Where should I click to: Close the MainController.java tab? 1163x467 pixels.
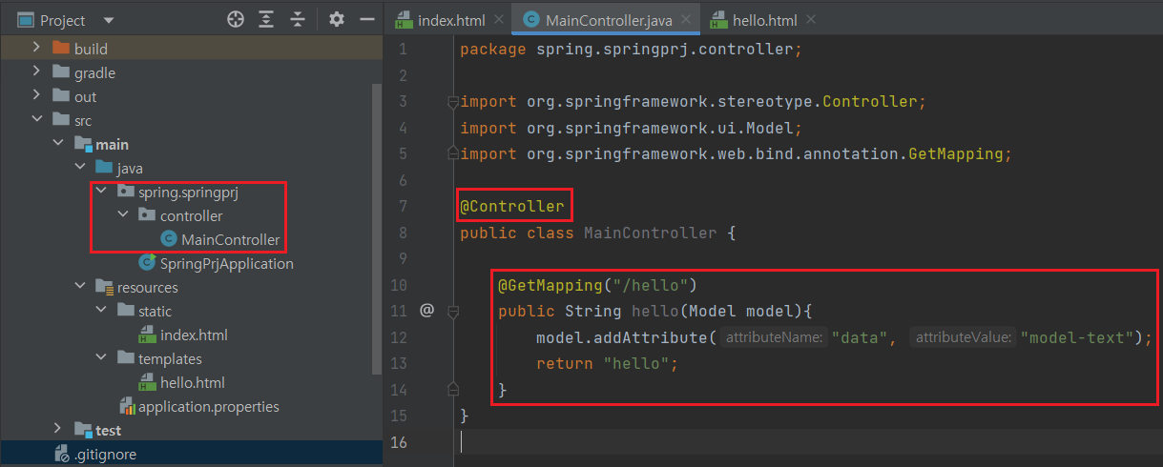click(685, 20)
